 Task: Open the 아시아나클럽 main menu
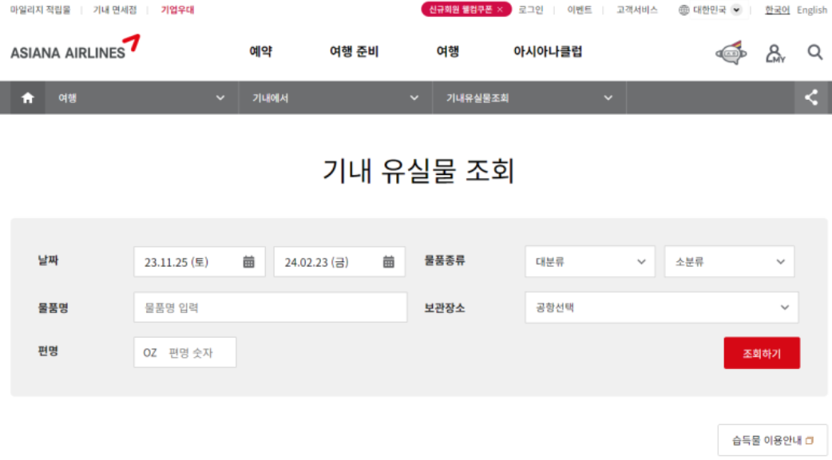[x=548, y=51]
